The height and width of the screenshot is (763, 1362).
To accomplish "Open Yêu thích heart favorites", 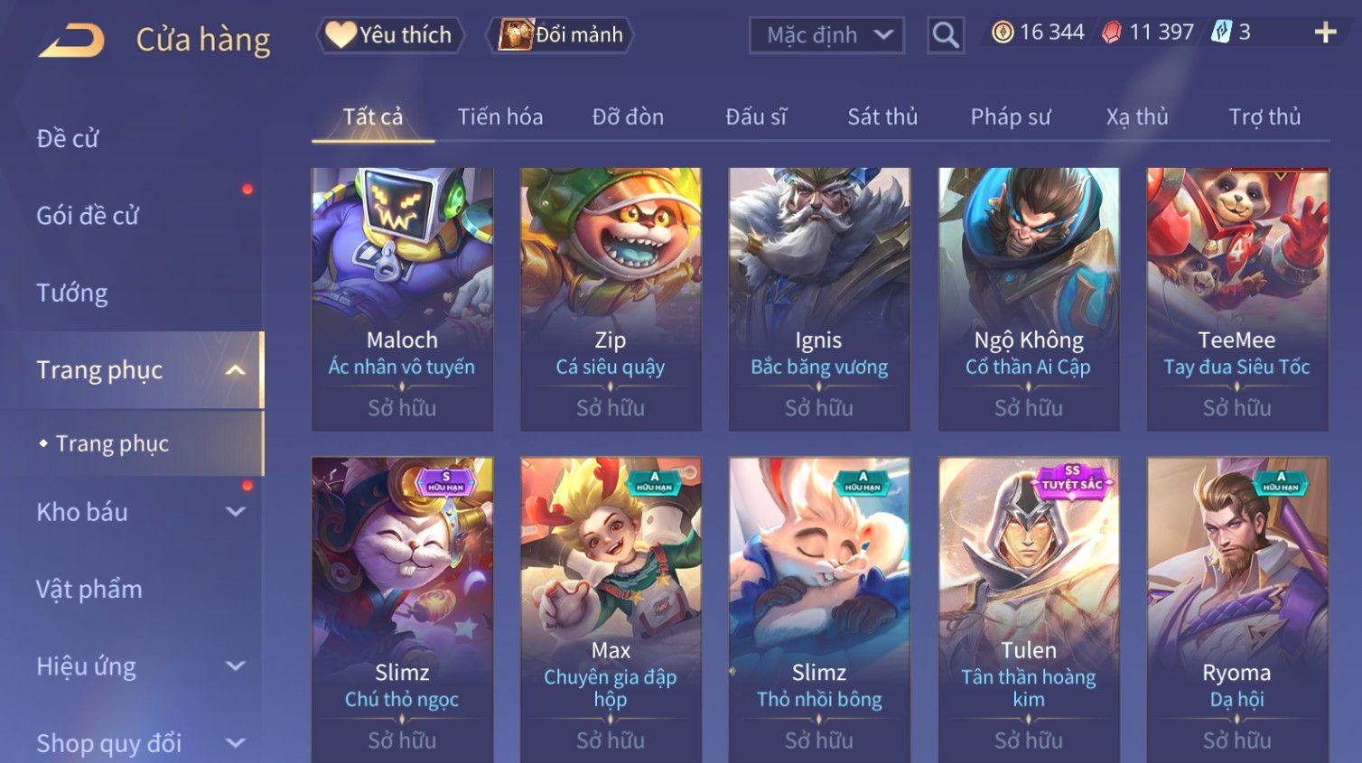I will 390,35.
